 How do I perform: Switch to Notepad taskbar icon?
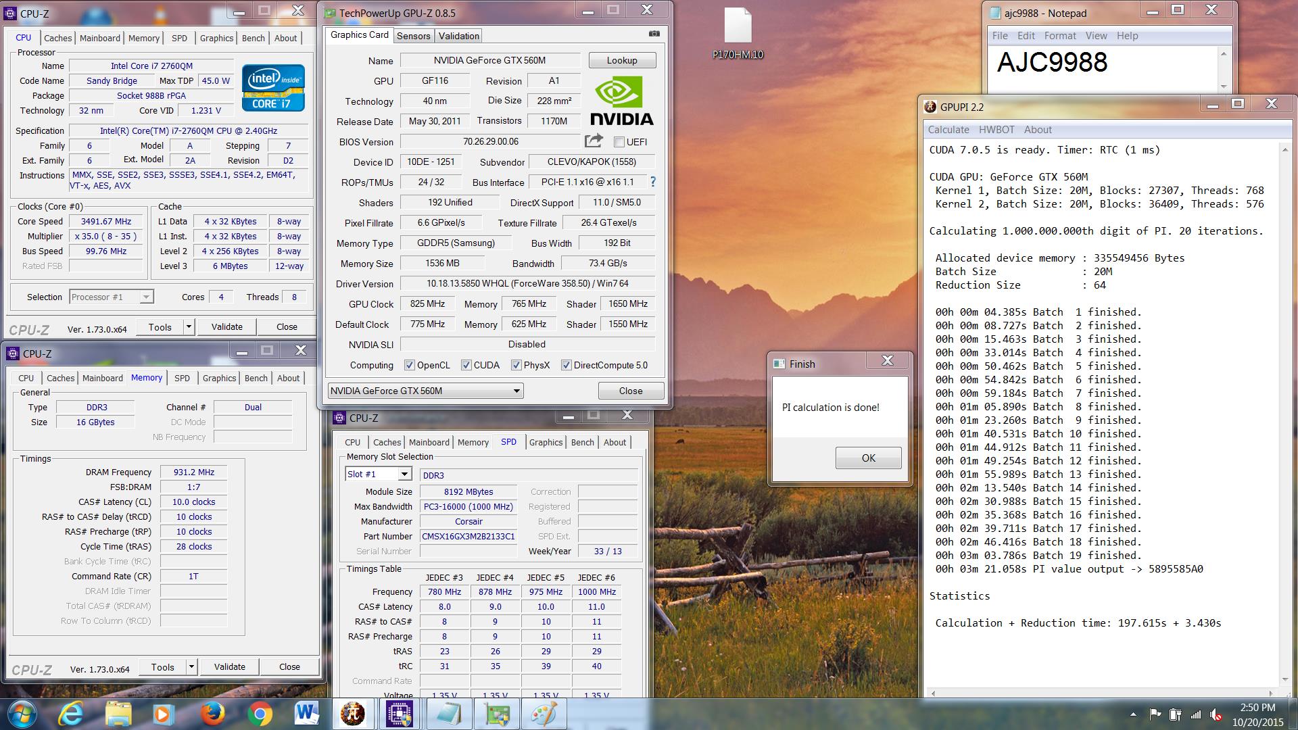click(x=448, y=714)
